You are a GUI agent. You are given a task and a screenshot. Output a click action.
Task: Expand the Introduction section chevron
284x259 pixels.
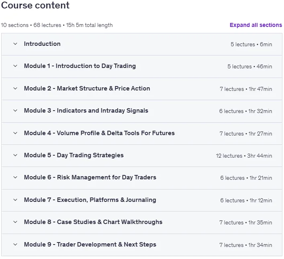pos(15,44)
